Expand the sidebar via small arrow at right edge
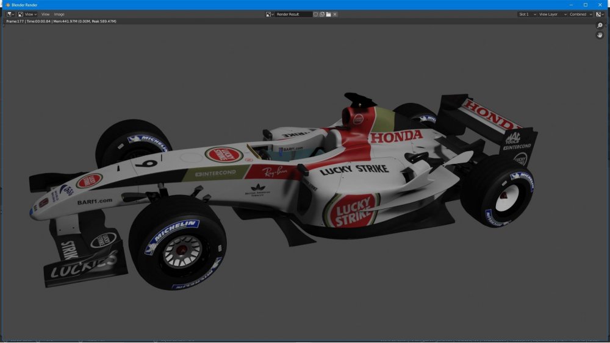 606,26
